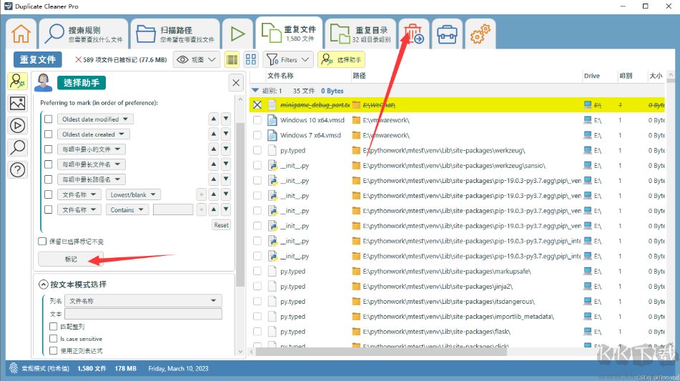Sort by the 组别 column header

click(x=626, y=76)
